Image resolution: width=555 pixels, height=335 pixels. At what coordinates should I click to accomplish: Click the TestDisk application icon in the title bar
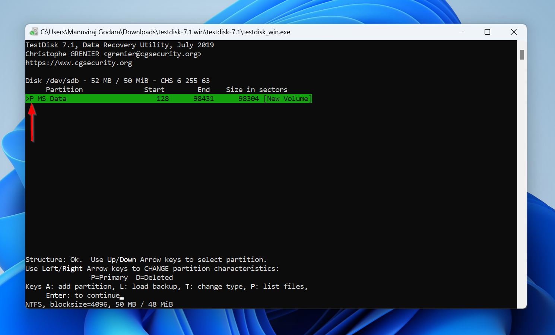pos(34,32)
